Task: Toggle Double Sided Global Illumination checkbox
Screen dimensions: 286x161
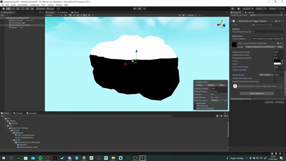Action: point(275,81)
